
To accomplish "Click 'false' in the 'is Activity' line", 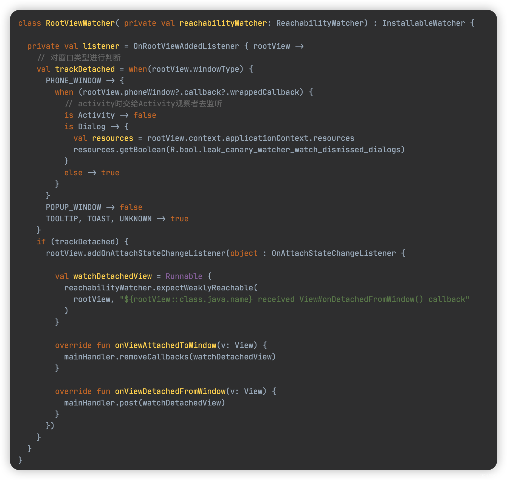I will (145, 115).
